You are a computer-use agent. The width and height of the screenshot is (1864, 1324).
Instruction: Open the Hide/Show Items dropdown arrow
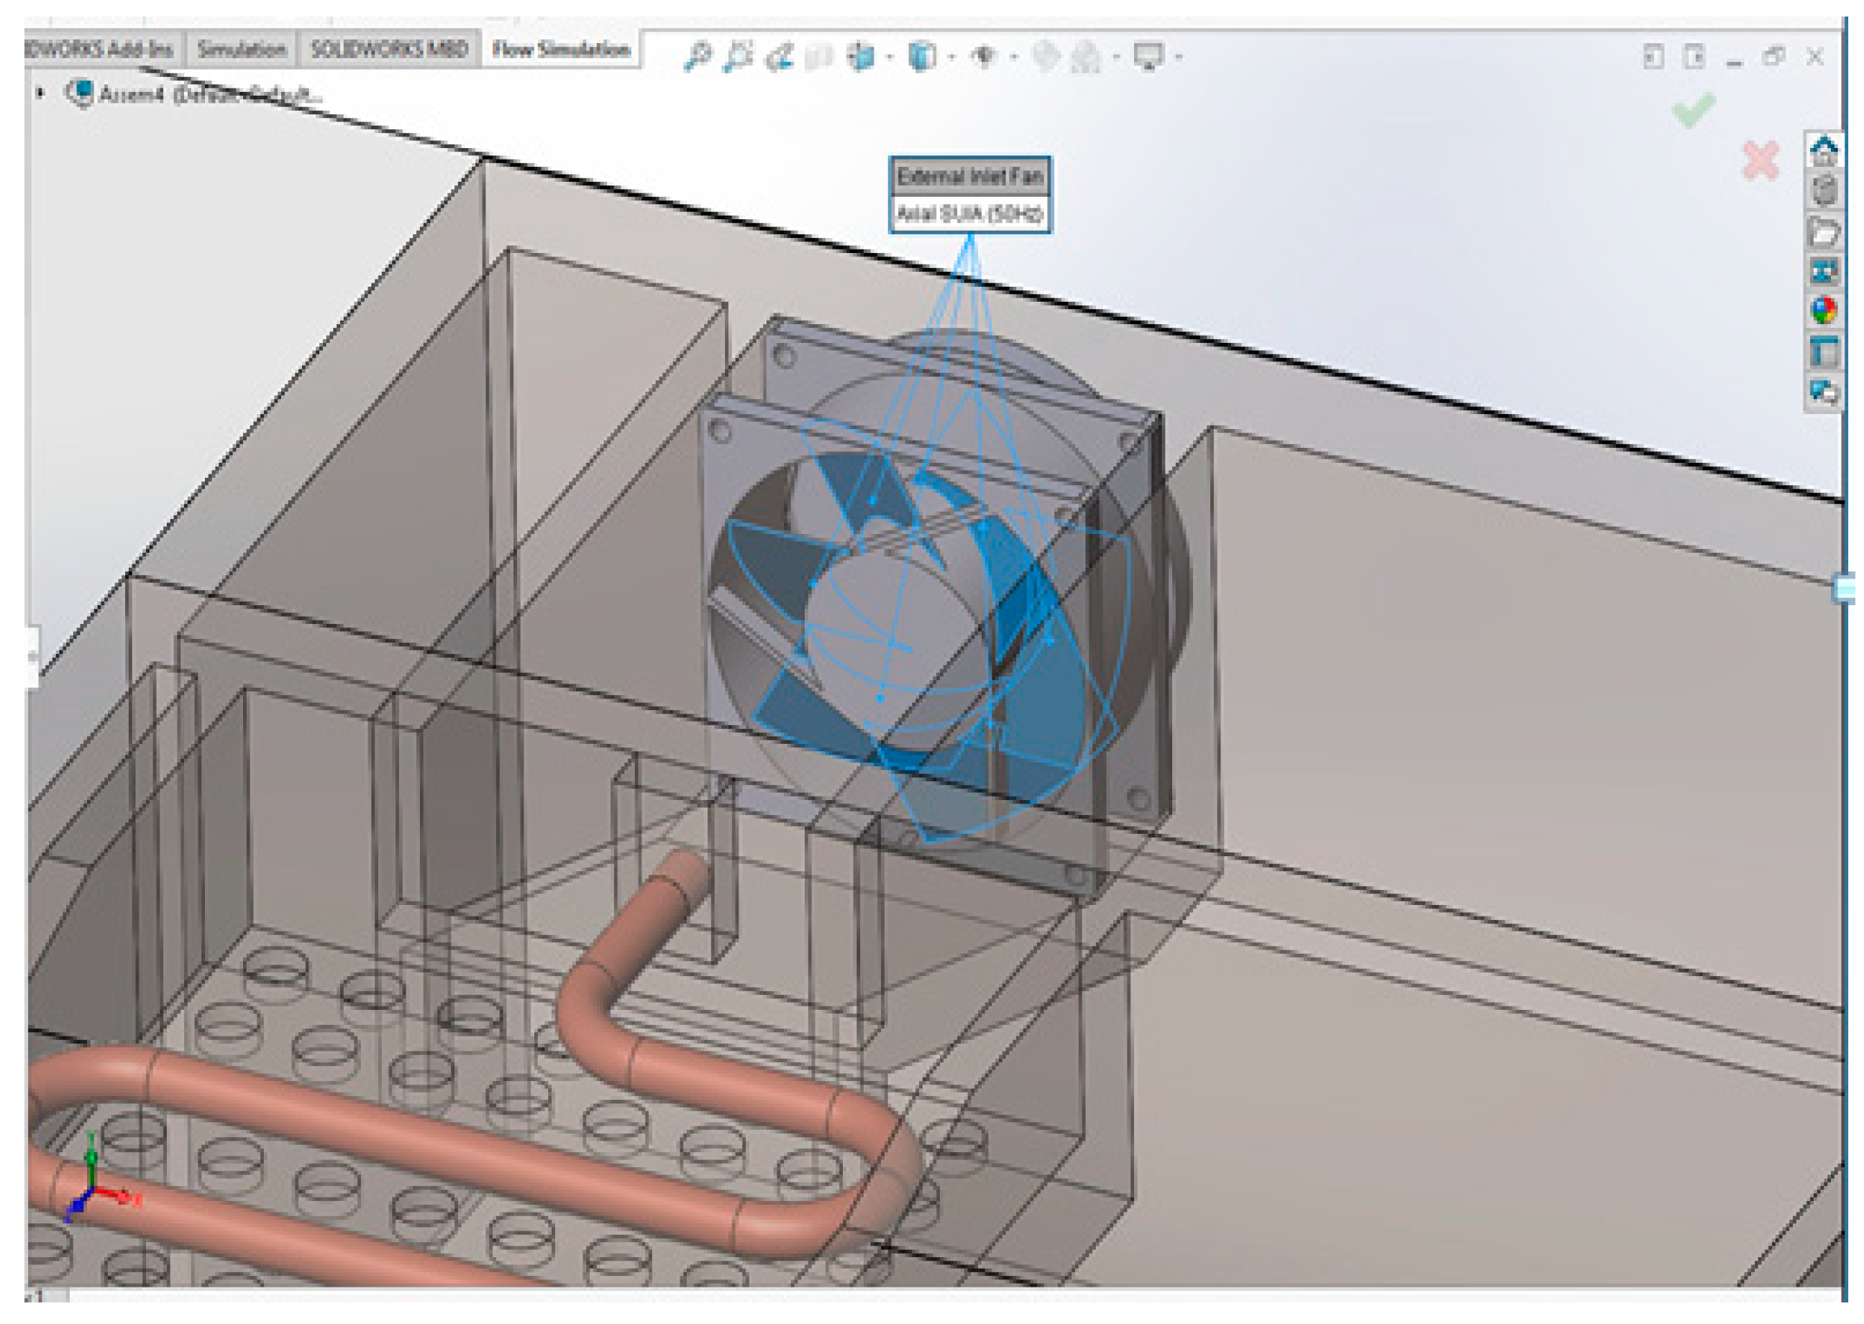click(x=1014, y=57)
